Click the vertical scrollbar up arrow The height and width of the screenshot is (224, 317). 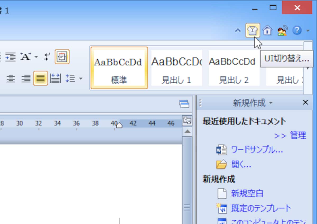[x=187, y=131]
